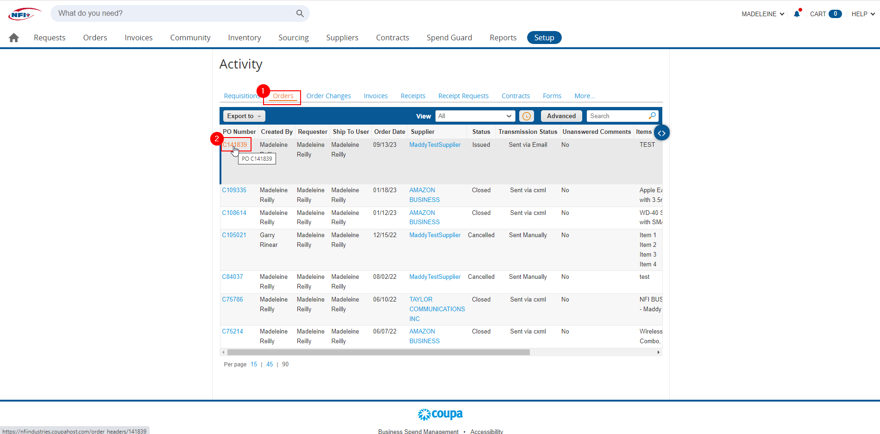Image resolution: width=880 pixels, height=434 pixels.
Task: Open the Suppliers menu
Action: (x=342, y=38)
